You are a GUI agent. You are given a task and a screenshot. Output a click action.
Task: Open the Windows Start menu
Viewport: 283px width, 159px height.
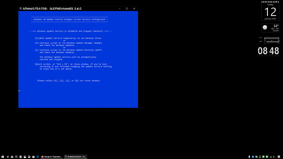3,157
